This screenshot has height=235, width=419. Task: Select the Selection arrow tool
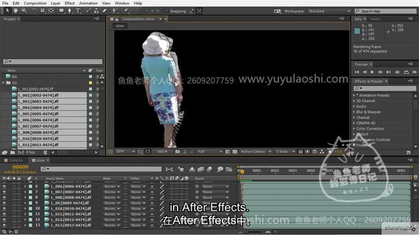7,11
